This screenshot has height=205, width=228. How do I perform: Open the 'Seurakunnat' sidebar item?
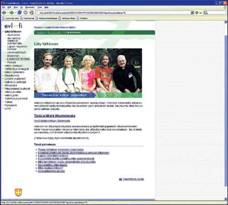[x=12, y=76]
